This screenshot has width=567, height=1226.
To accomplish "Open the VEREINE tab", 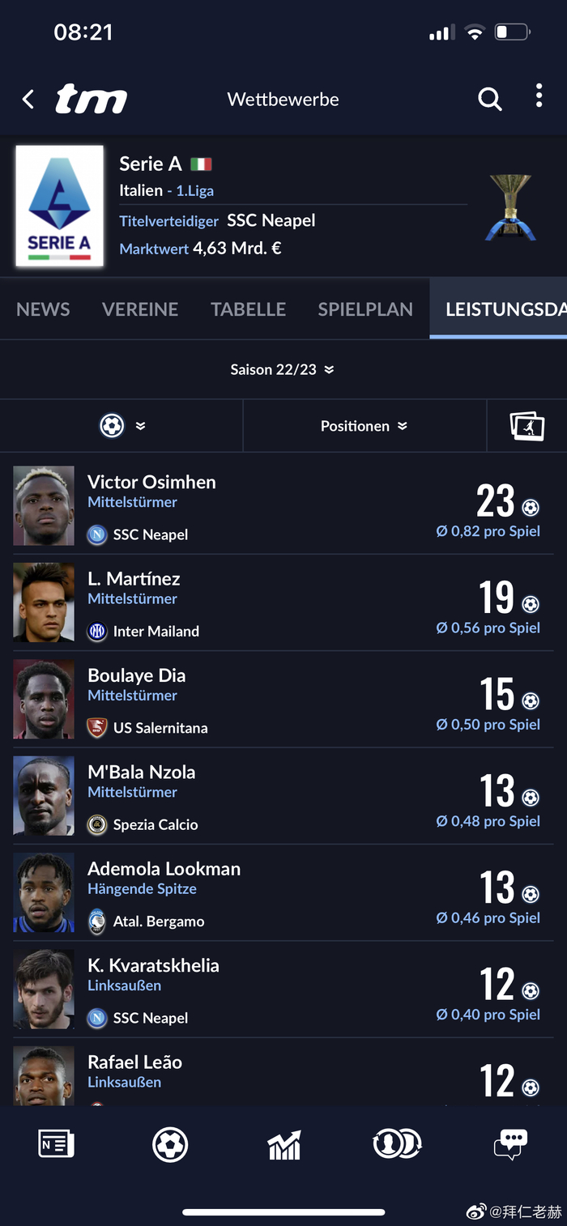I will point(140,309).
